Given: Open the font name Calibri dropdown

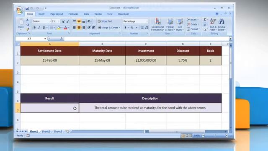Looking at the screenshot, I should coord(50,21).
